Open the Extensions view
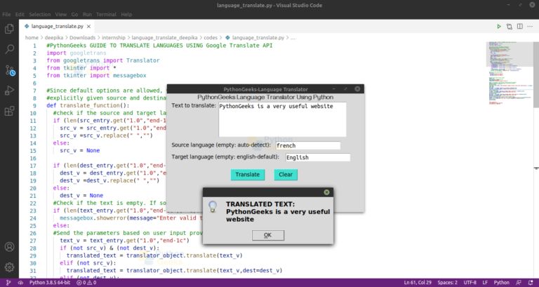Image resolution: width=539 pixels, height=287 pixels. tap(9, 111)
